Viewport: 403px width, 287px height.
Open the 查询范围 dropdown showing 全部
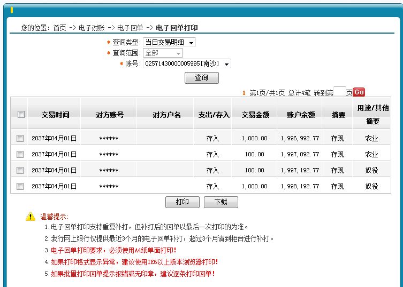coord(163,53)
